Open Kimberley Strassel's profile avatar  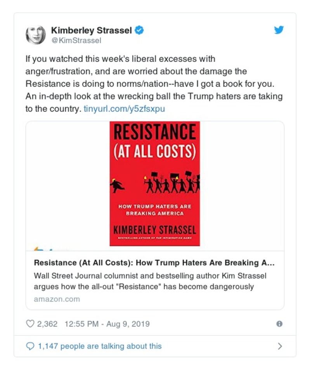(36, 35)
